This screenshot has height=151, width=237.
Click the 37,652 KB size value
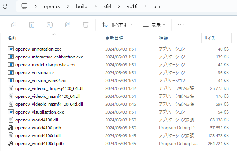click(219, 128)
